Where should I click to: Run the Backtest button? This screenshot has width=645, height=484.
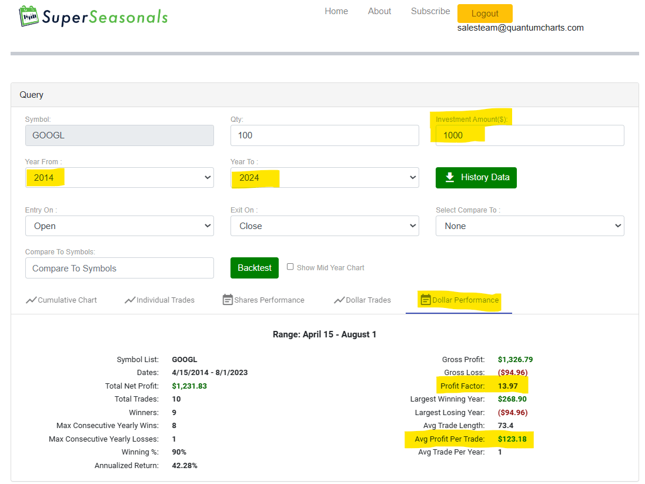pos(255,268)
